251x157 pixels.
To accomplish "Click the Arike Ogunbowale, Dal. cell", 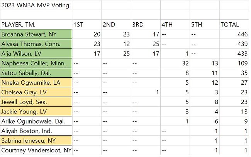I will click(36, 121).
